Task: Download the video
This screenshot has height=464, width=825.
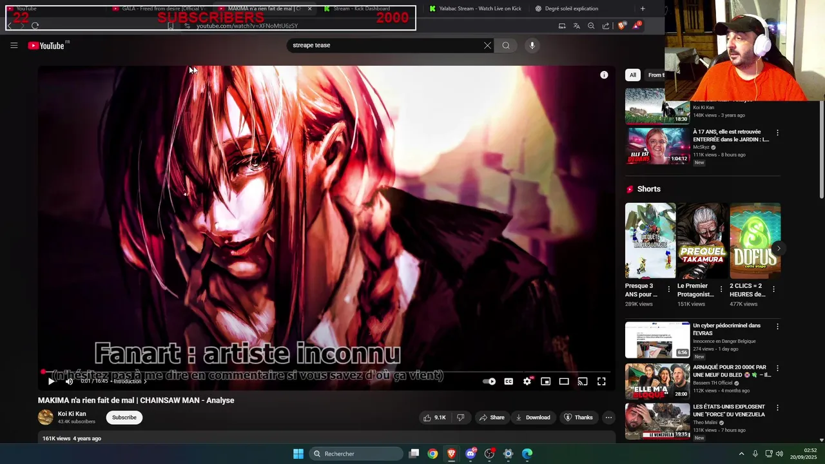Action: (532, 418)
